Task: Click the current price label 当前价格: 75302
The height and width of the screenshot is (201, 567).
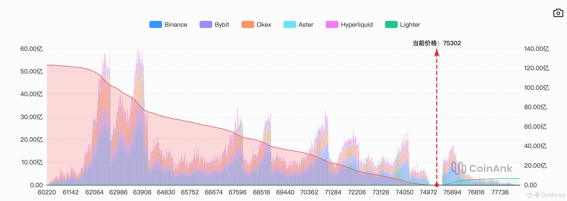Action: coord(437,43)
